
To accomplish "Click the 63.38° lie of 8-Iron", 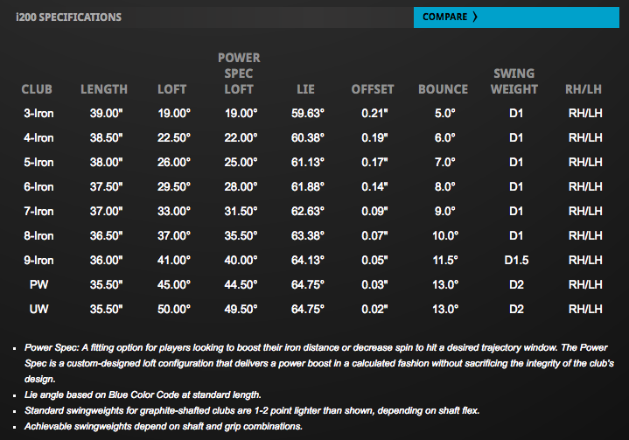I will coord(308,236).
